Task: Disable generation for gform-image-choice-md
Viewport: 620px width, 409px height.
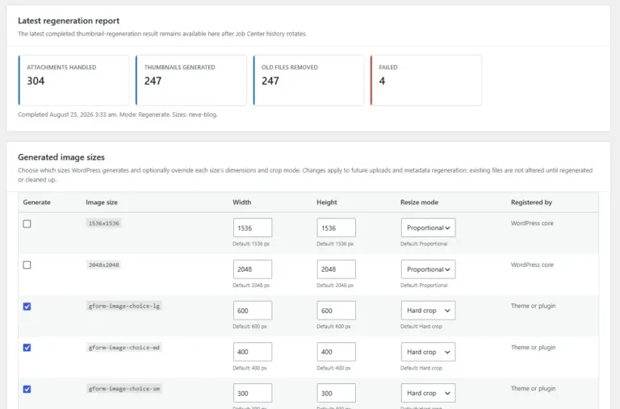Action: coord(27,348)
